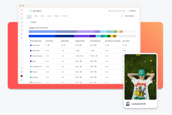
Task: Select the Sports & Fitness row
Action: (82, 51)
